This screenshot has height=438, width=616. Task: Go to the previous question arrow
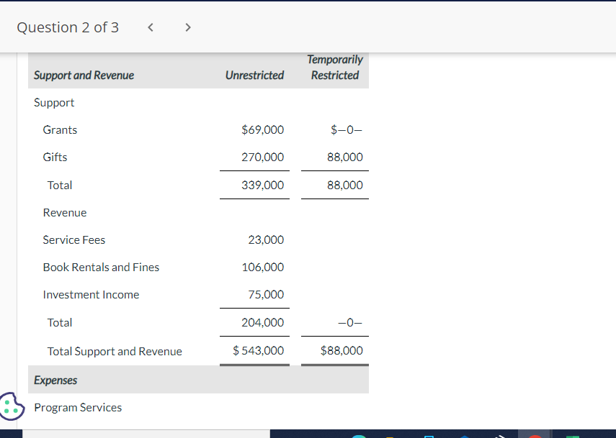click(151, 27)
